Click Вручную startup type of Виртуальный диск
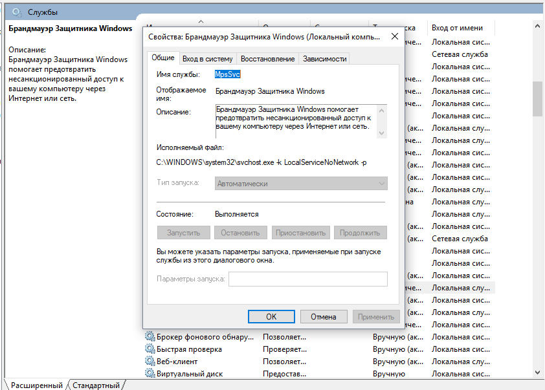The width and height of the screenshot is (545, 390). [389, 374]
